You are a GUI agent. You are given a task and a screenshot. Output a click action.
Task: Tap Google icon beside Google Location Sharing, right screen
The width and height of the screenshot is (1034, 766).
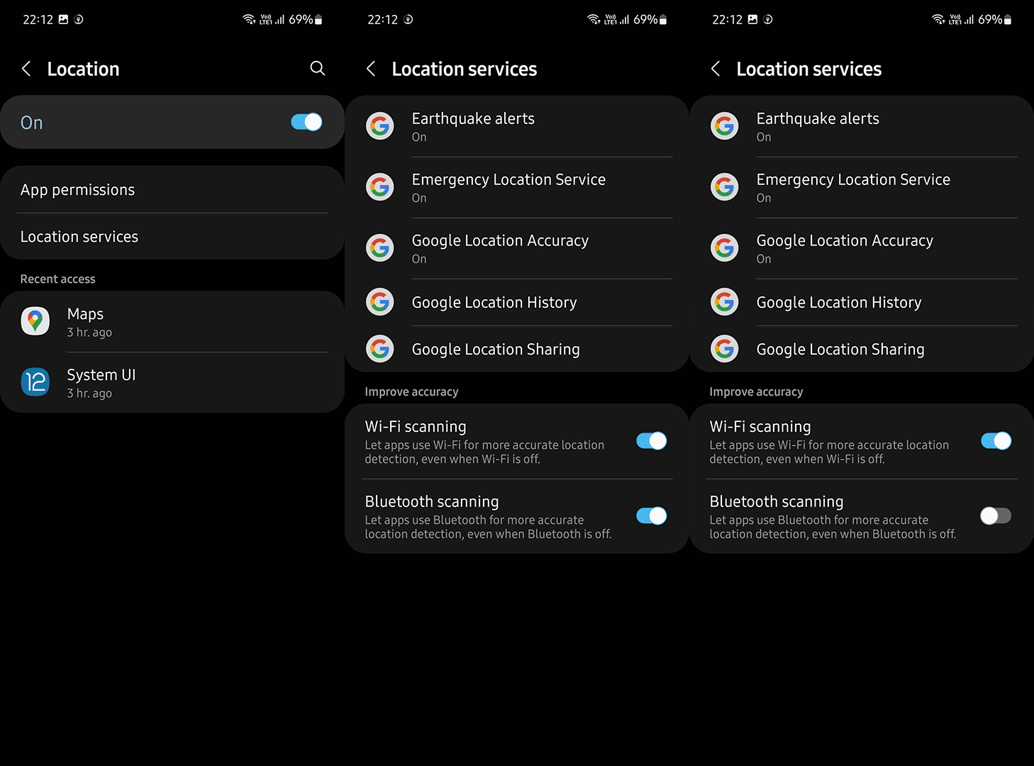(x=725, y=349)
